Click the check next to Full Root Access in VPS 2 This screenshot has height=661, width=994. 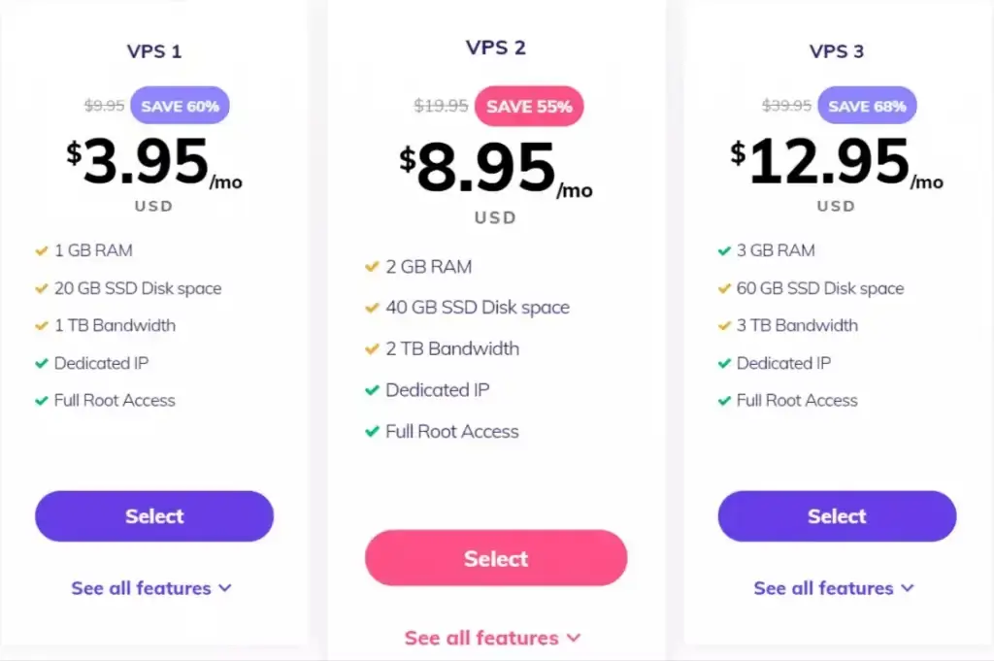click(371, 431)
